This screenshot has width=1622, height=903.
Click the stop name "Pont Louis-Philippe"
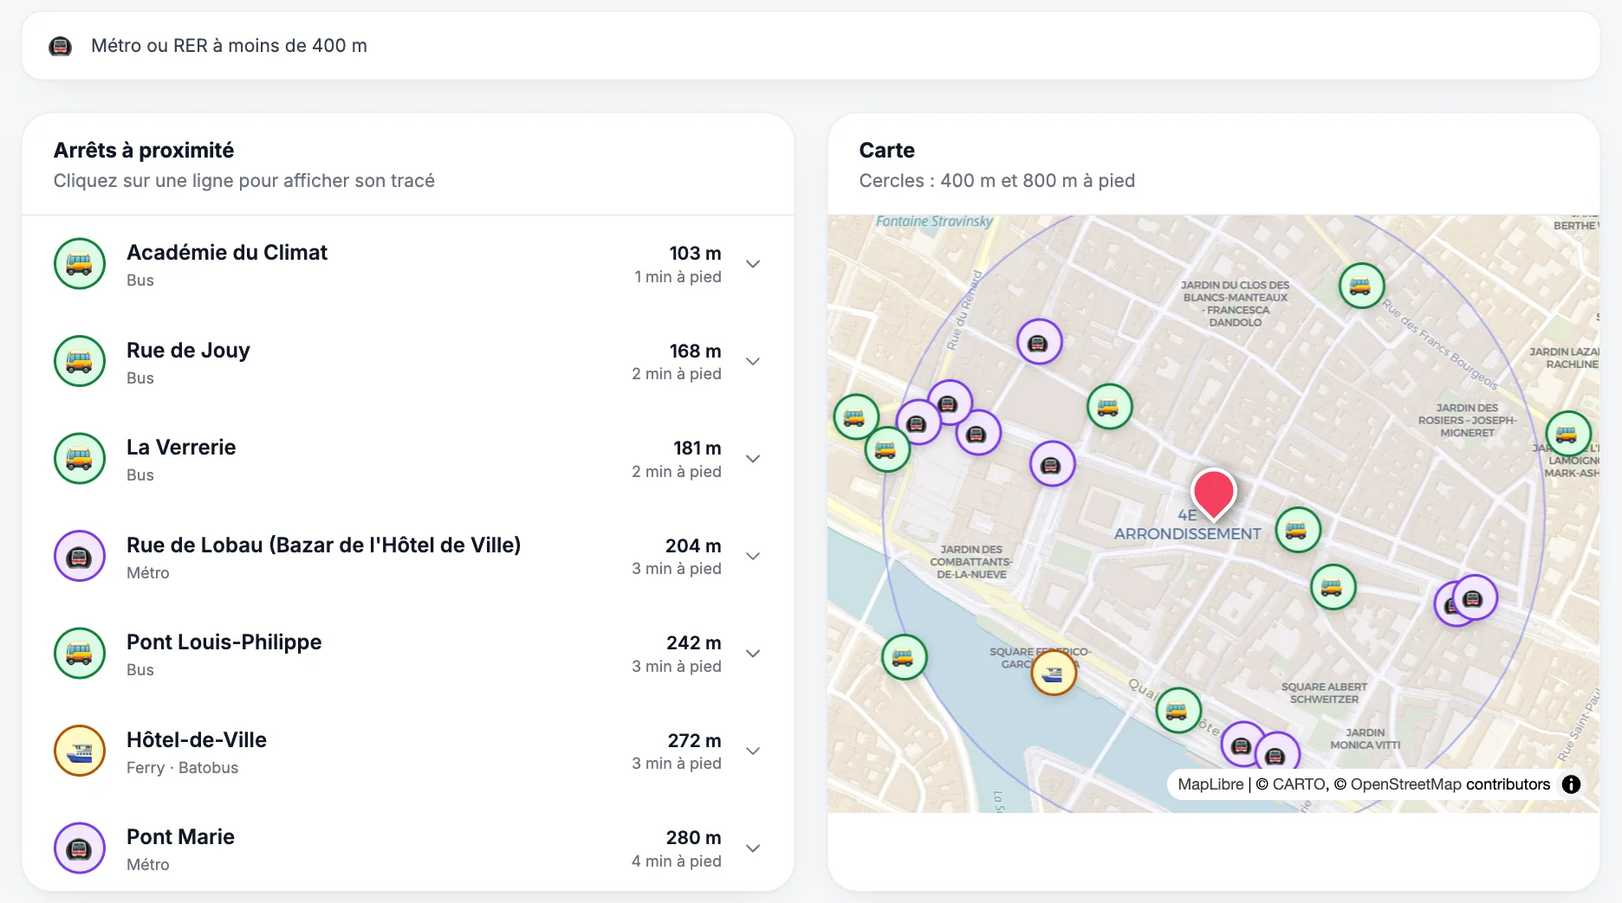(x=224, y=642)
